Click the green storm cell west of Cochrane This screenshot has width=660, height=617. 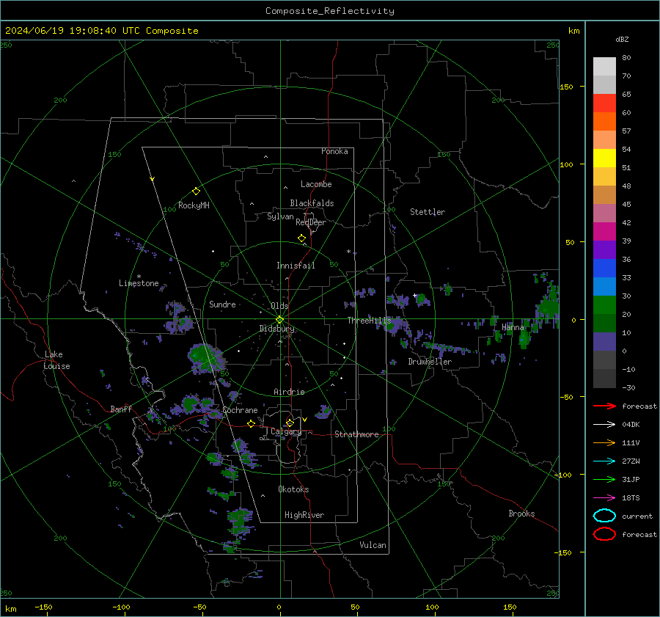point(191,404)
